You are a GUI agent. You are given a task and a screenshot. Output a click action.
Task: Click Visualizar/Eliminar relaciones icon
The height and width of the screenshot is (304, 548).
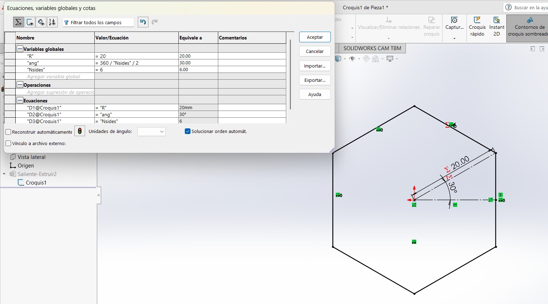[x=389, y=20]
